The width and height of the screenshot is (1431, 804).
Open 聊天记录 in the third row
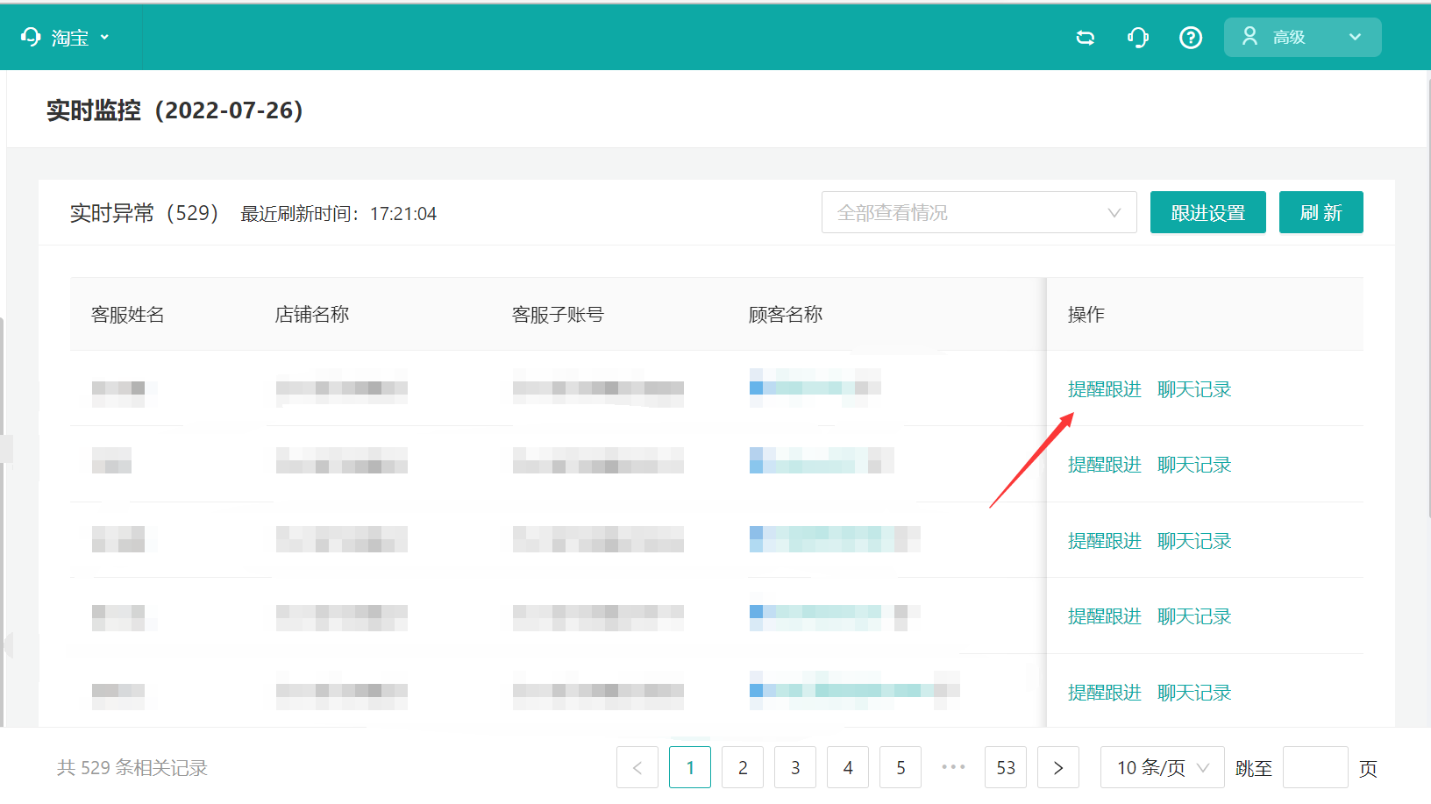1194,541
